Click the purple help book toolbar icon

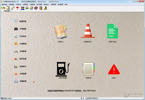tap(36, 8)
